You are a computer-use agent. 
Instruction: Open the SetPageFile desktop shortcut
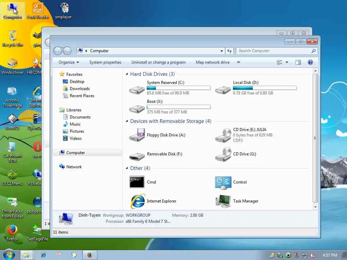[38, 233]
